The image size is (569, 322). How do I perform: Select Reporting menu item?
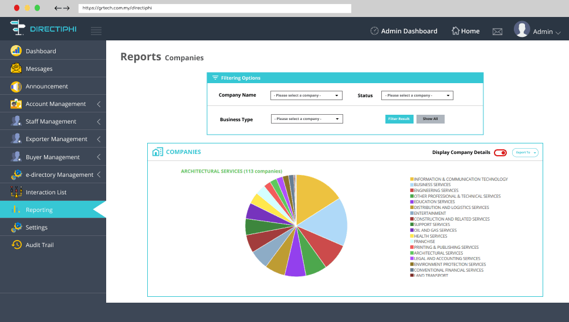coord(53,210)
